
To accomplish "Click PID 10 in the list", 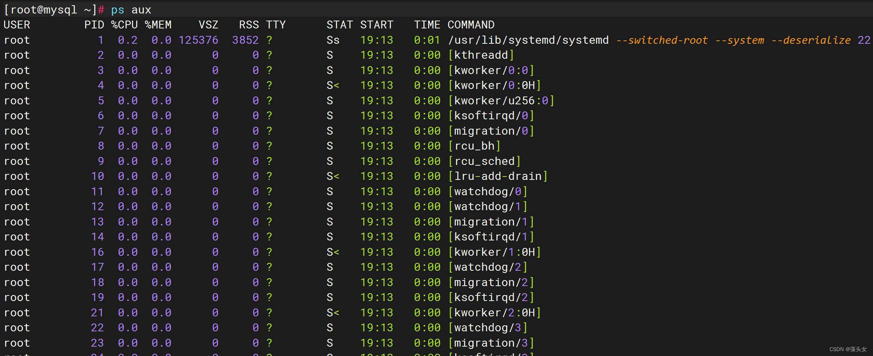I will [98, 177].
